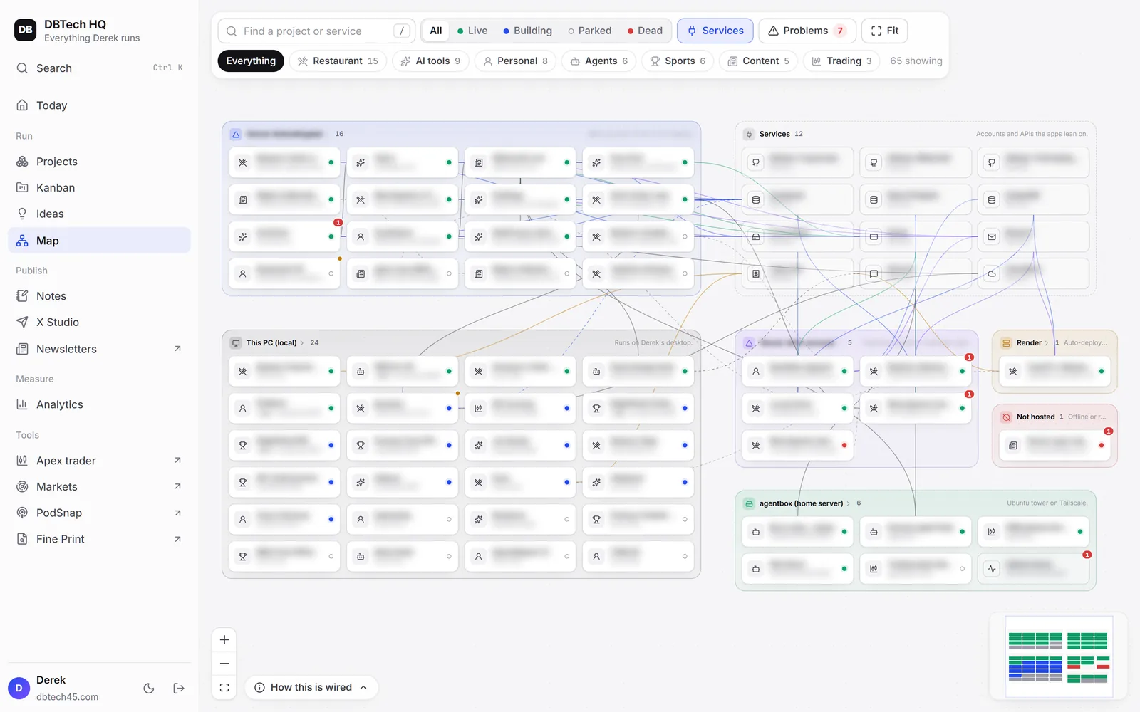Open the Markets icon
Viewport: 1140px width, 712px height.
[22, 487]
